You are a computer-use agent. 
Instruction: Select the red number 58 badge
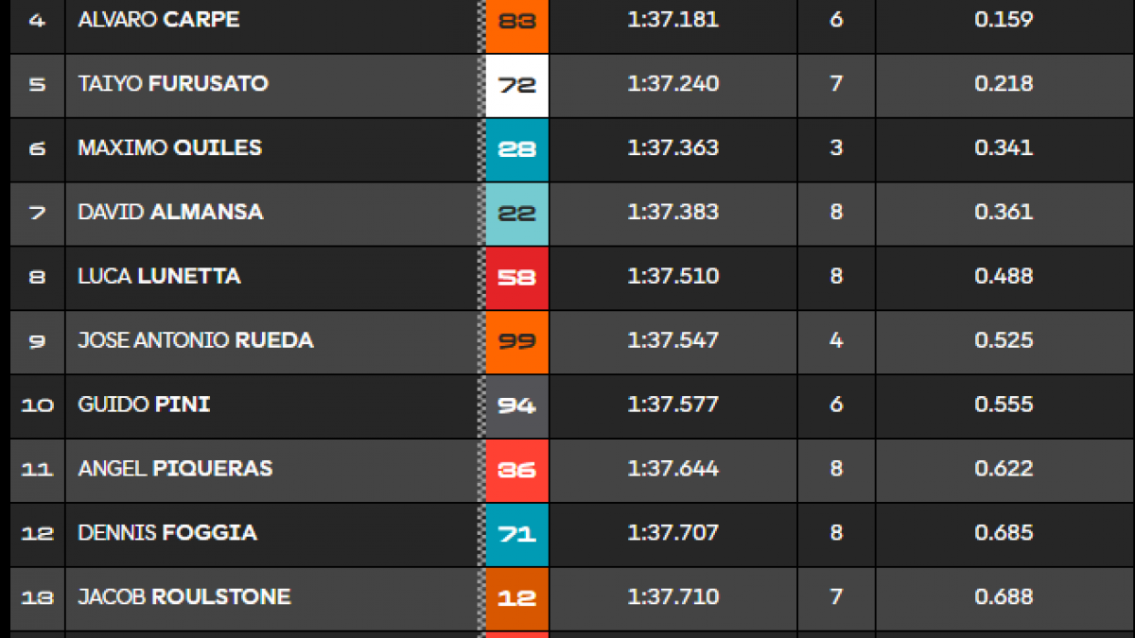(516, 277)
